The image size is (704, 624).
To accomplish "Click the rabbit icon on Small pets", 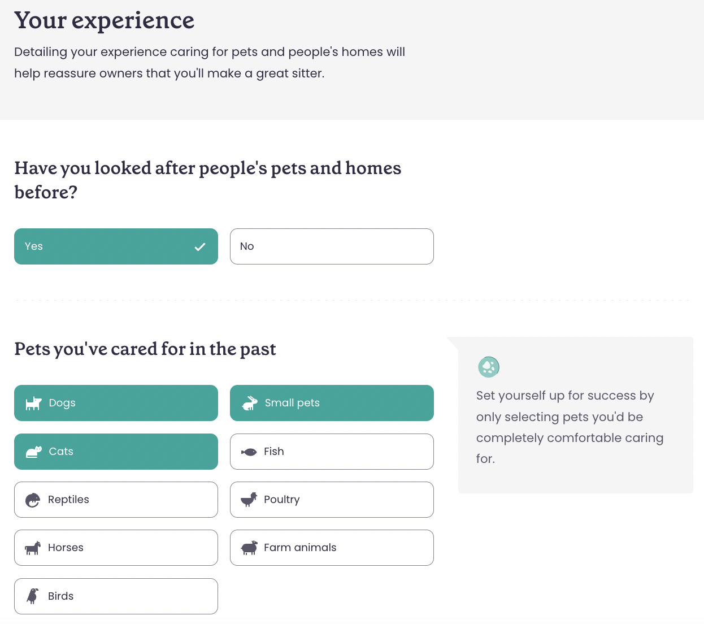I will 250,403.
